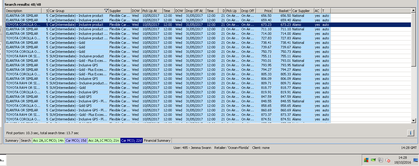Image resolution: width=419 pixels, height=166 pixels.
Task: Open the filter icon on Car Group column
Action: point(106,11)
